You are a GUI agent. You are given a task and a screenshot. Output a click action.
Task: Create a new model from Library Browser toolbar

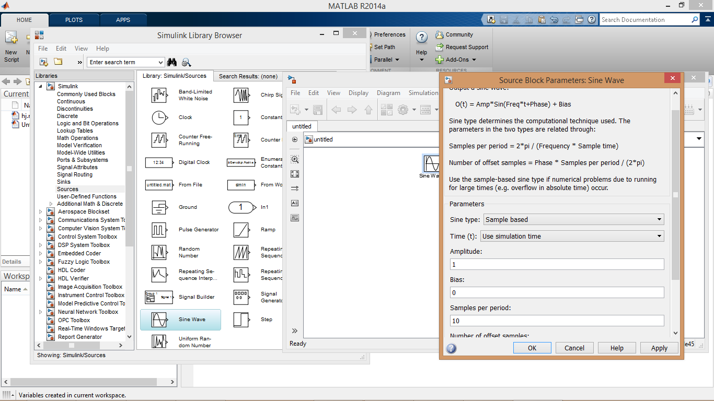point(44,62)
